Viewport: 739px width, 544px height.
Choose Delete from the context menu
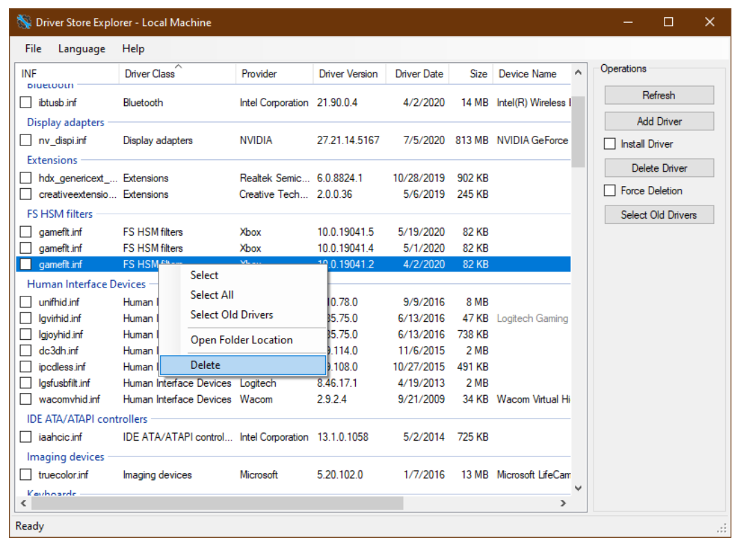click(x=205, y=365)
